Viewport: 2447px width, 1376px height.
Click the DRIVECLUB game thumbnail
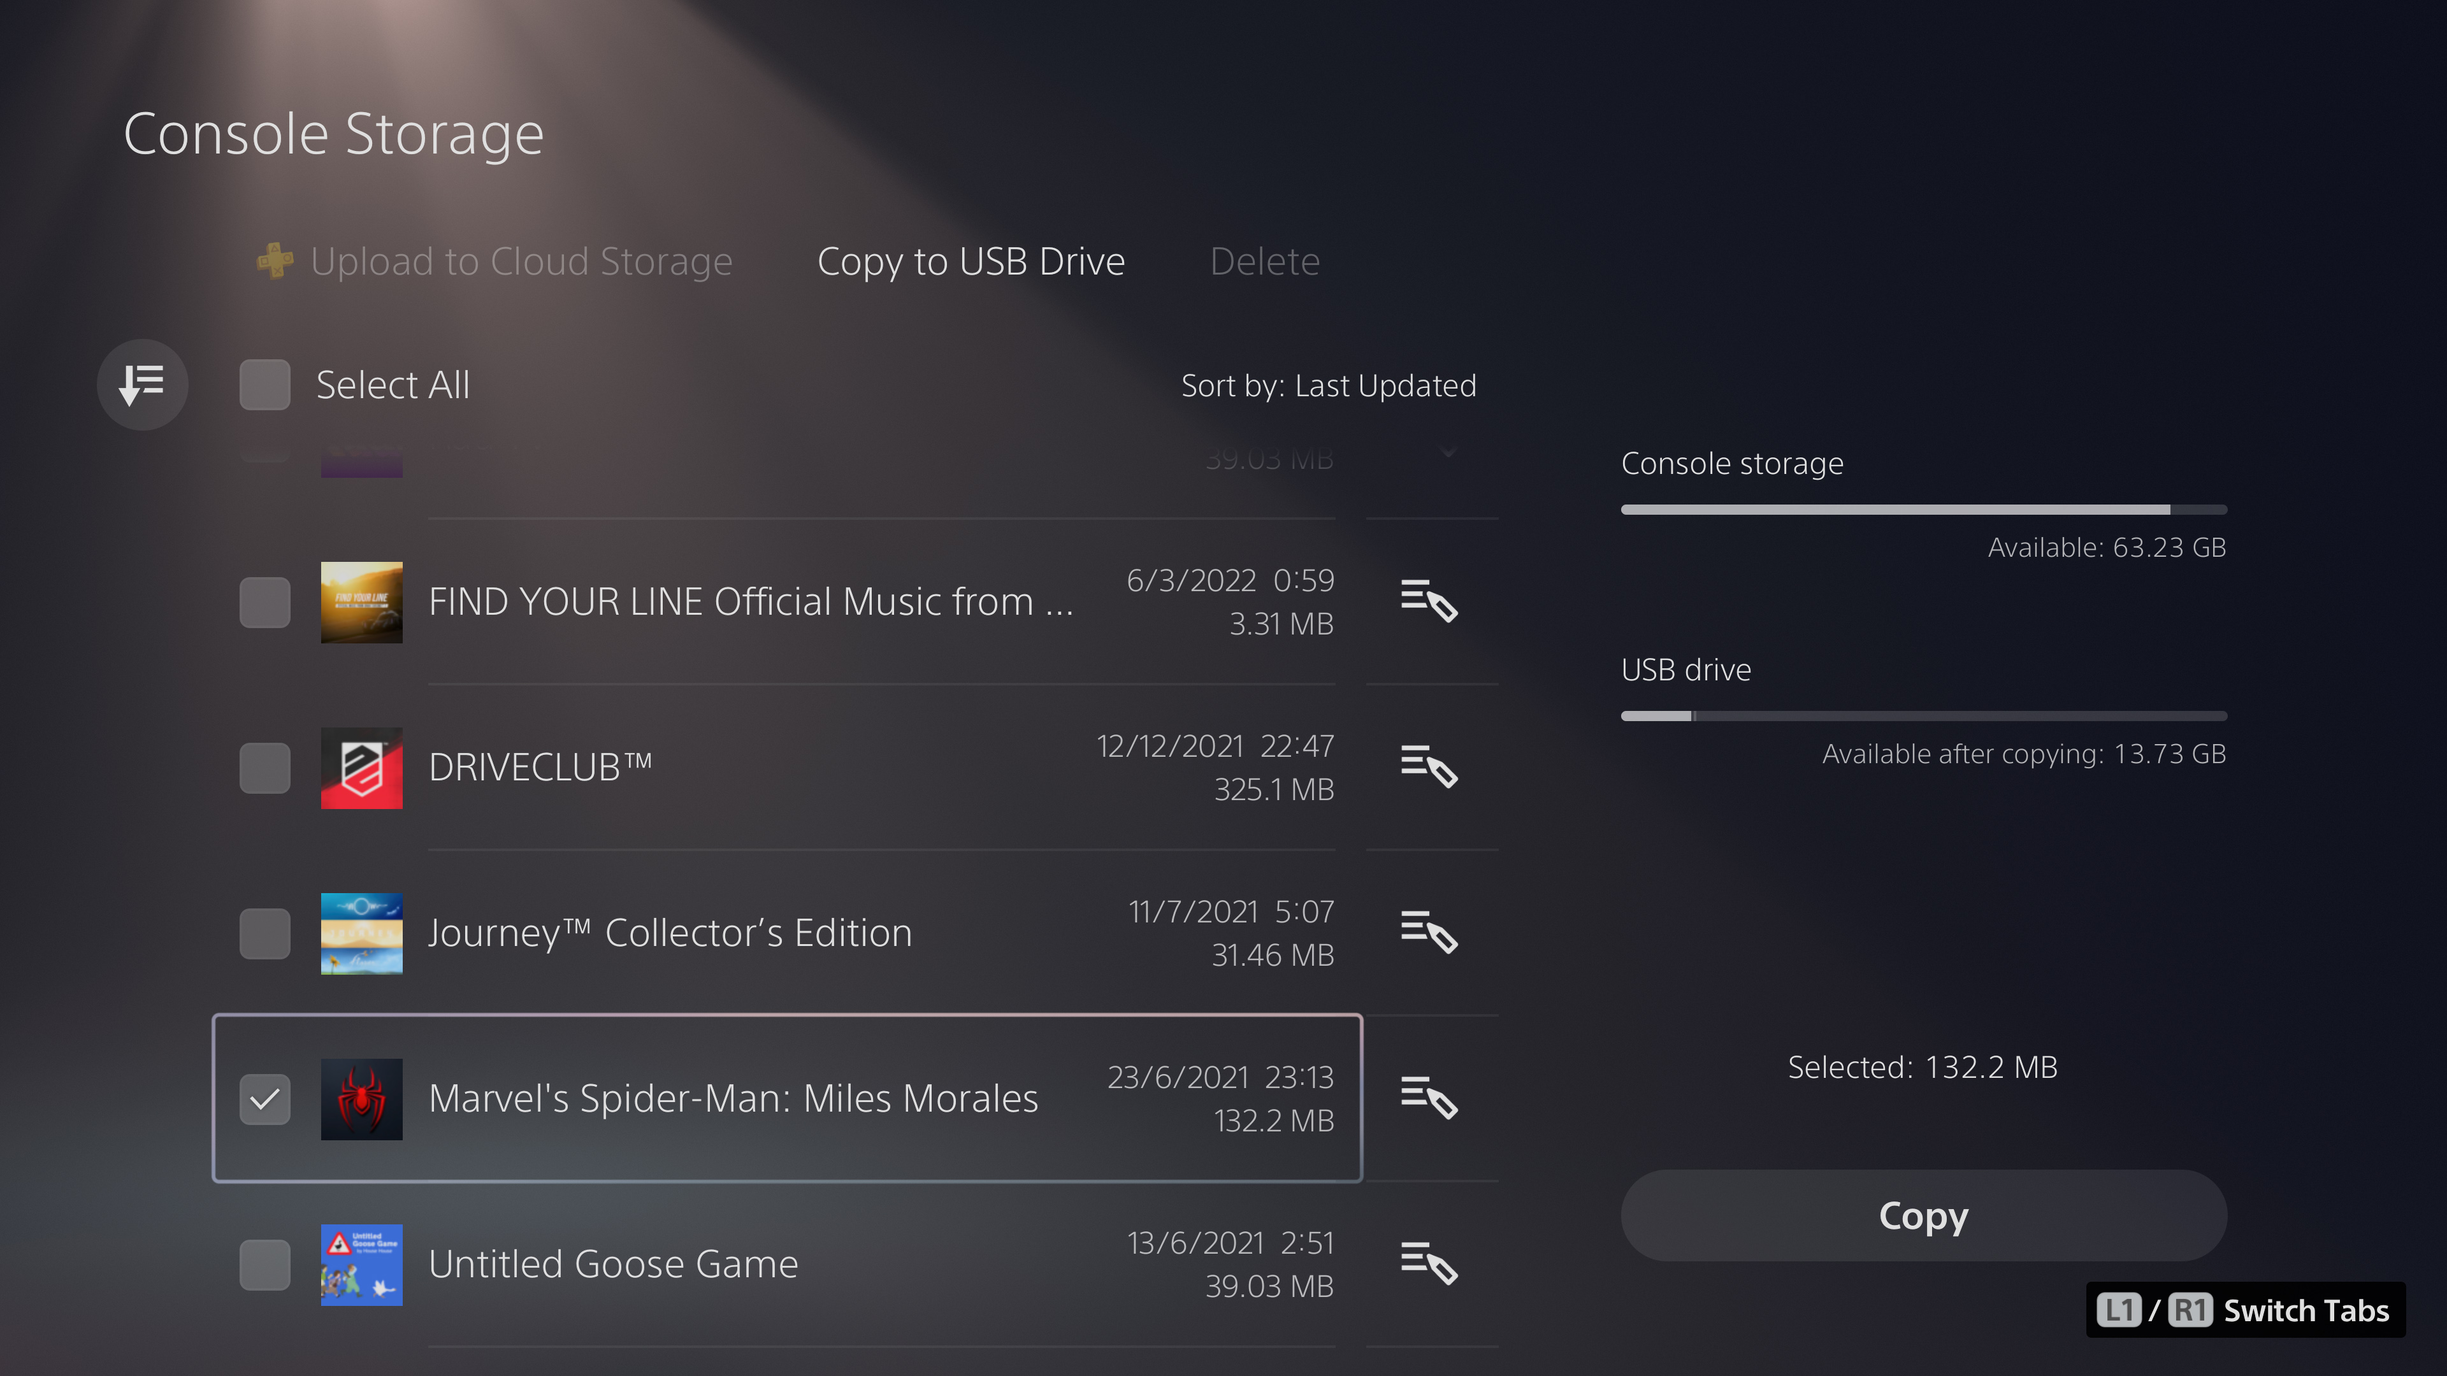pyautogui.click(x=361, y=767)
